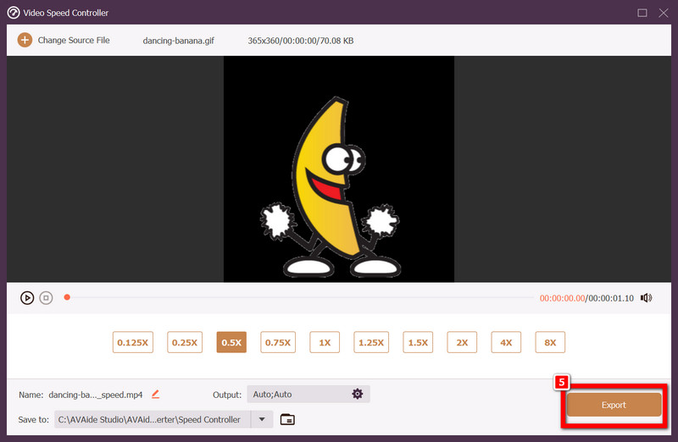Select 0.125X speed option

[131, 342]
